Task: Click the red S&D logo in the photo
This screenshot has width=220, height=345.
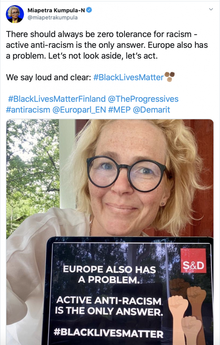Action: 193,261
